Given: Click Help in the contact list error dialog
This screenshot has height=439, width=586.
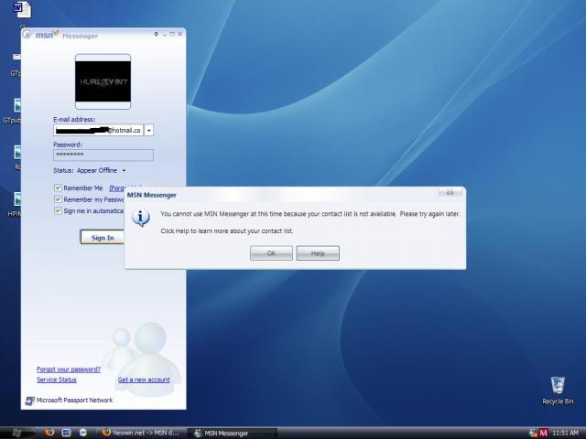Looking at the screenshot, I should click(318, 253).
